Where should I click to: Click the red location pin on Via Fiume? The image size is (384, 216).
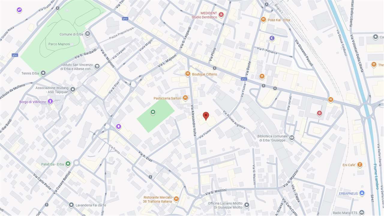click(x=206, y=116)
